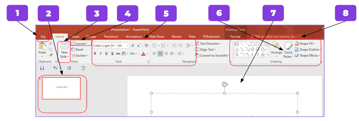
Task: Toggle Strikethrough formatting
Action: [x=118, y=54]
